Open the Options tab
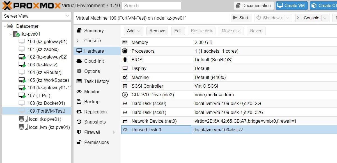This screenshot has height=163, width=337. [x=92, y=71]
